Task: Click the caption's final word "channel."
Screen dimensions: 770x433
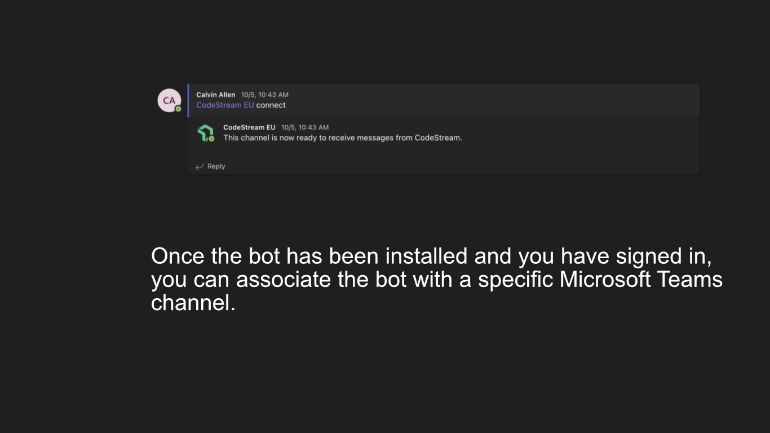Action: click(193, 303)
